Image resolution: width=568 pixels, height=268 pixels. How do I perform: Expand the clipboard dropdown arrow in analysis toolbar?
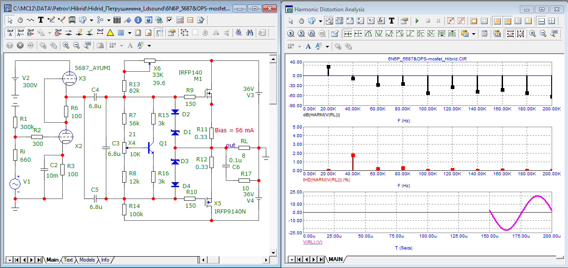pyautogui.click(x=474, y=34)
